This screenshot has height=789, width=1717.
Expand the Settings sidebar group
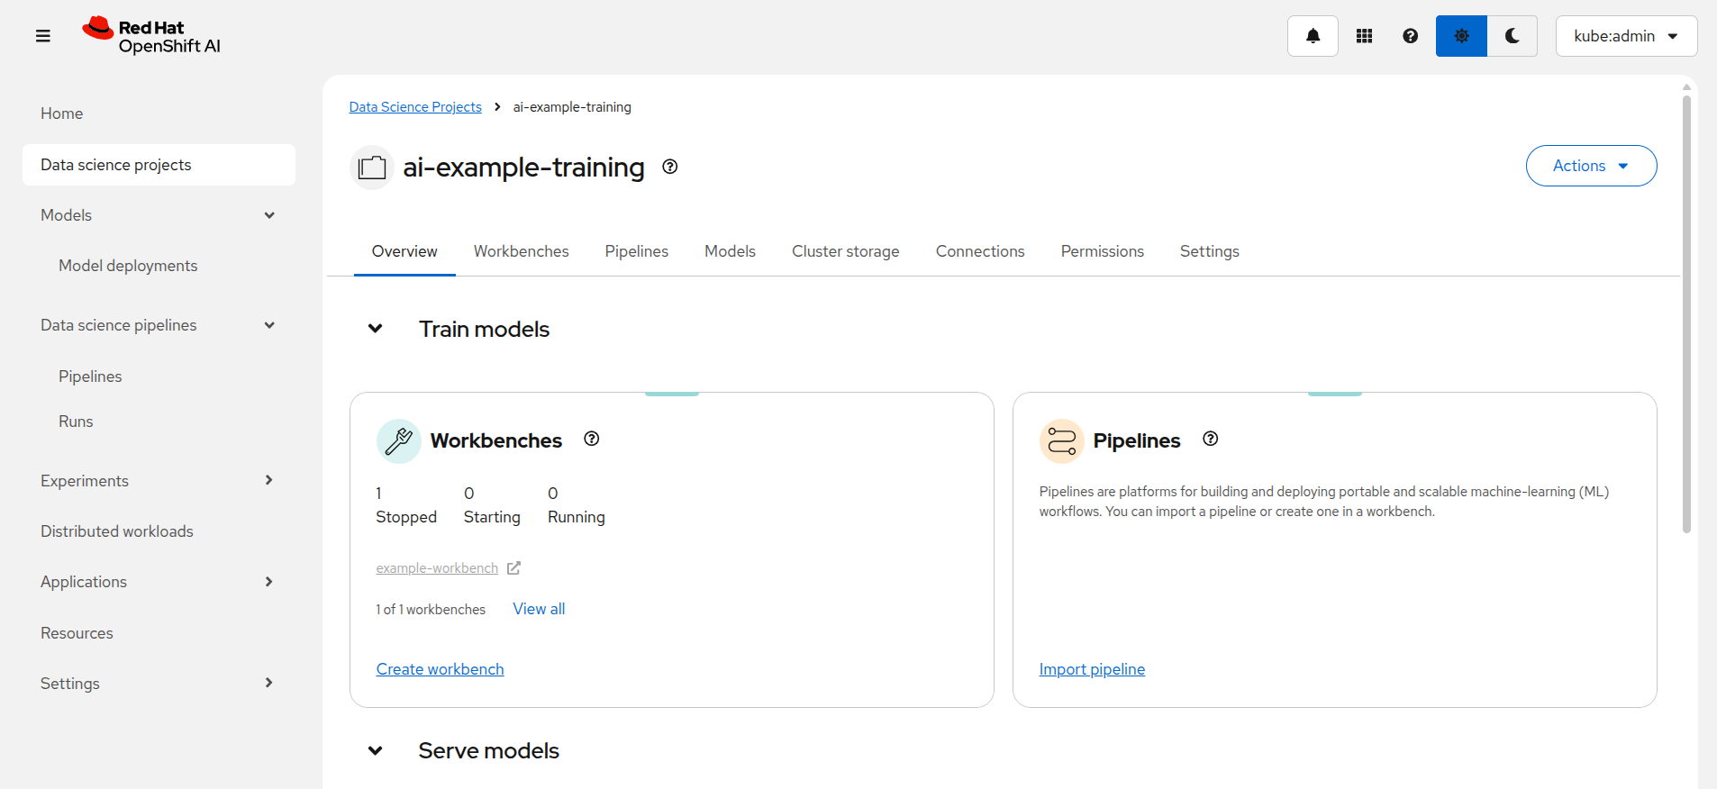pos(268,683)
